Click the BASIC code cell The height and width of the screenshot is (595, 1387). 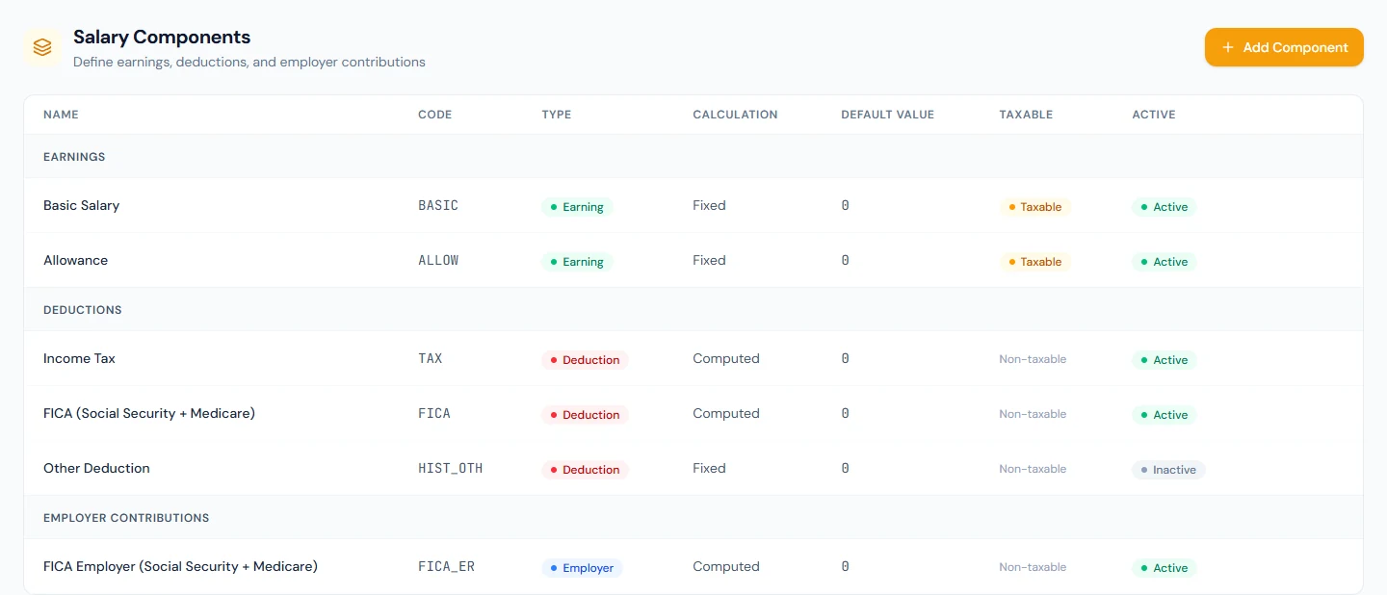(438, 205)
